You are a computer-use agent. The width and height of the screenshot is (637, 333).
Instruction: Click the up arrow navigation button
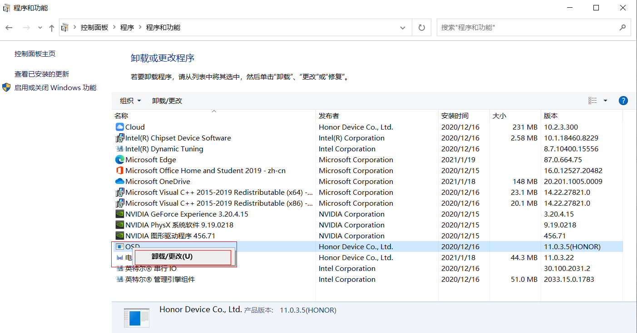pos(52,28)
